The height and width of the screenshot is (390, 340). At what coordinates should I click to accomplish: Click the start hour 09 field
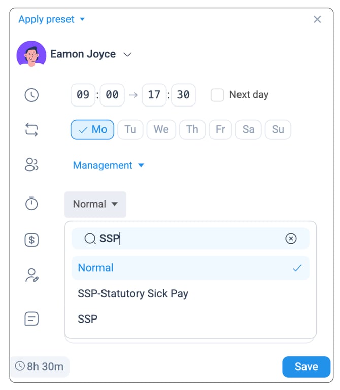pos(83,95)
